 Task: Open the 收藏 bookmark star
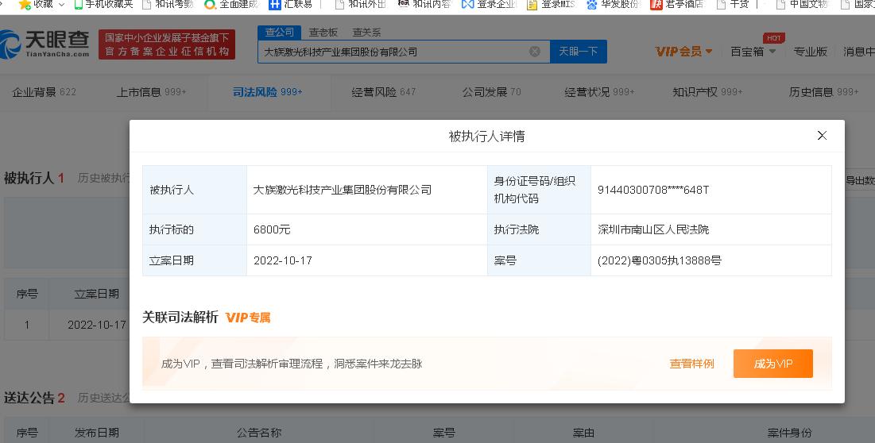25,5
